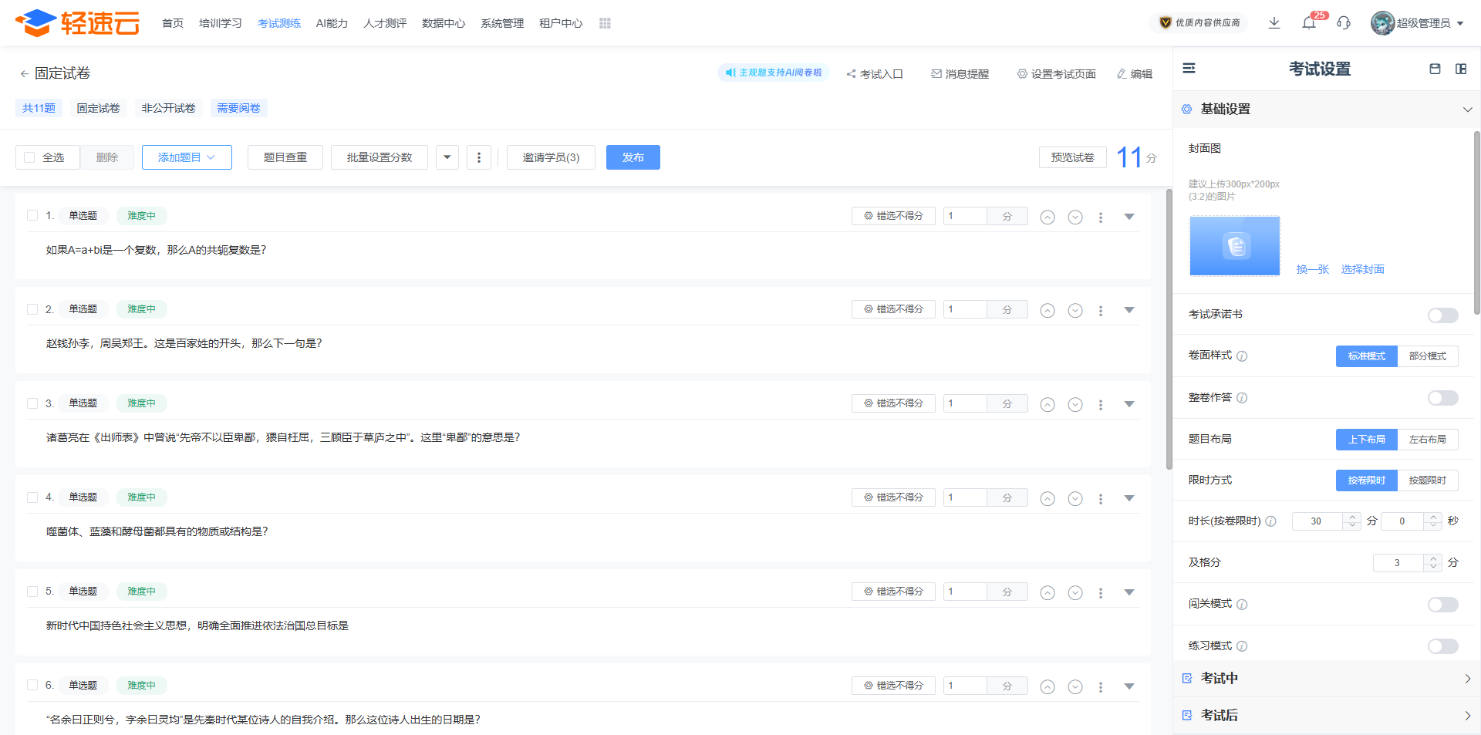The width and height of the screenshot is (1481, 735).
Task: Move question 1 up with arrow icon
Action: tap(1047, 217)
